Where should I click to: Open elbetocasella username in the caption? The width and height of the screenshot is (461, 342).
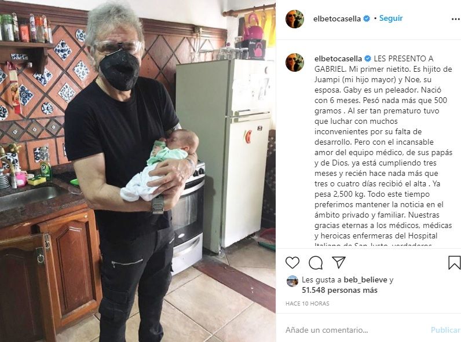pyautogui.click(x=338, y=59)
